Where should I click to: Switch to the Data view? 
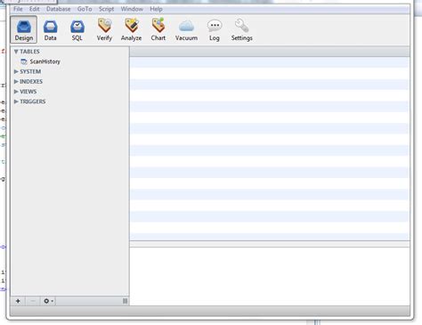[x=51, y=30]
